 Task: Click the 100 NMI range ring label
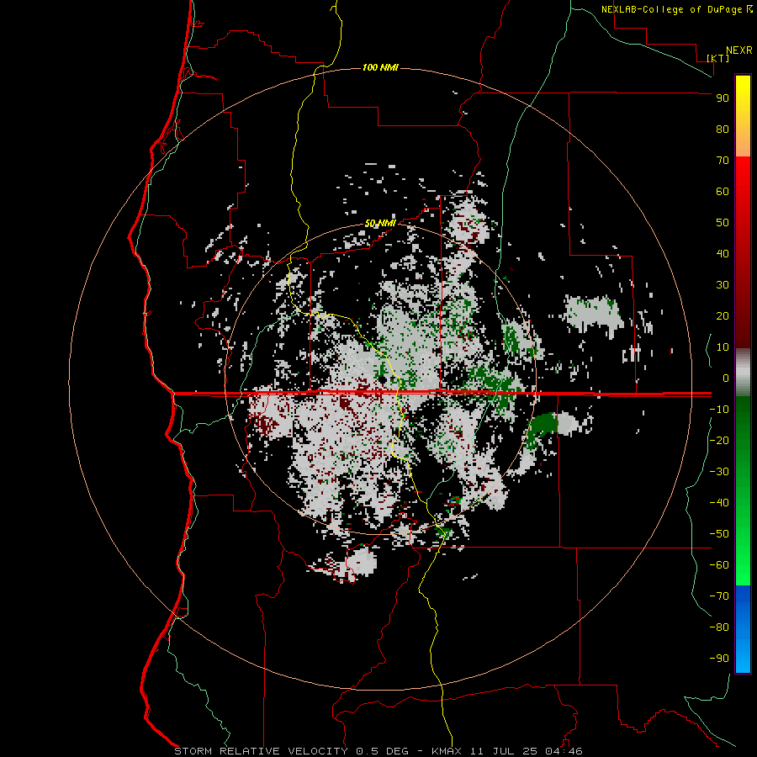[x=380, y=67]
